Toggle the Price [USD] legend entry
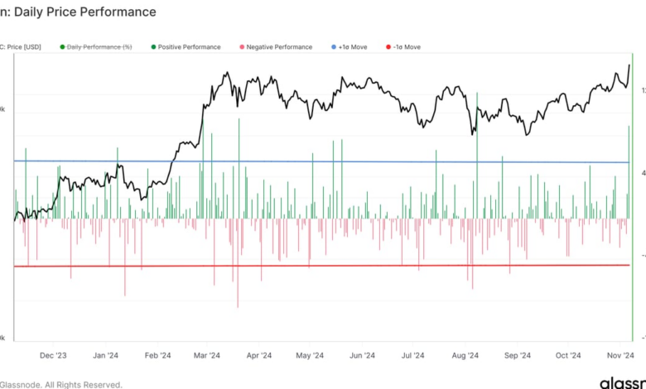The height and width of the screenshot is (389, 646). [x=23, y=47]
